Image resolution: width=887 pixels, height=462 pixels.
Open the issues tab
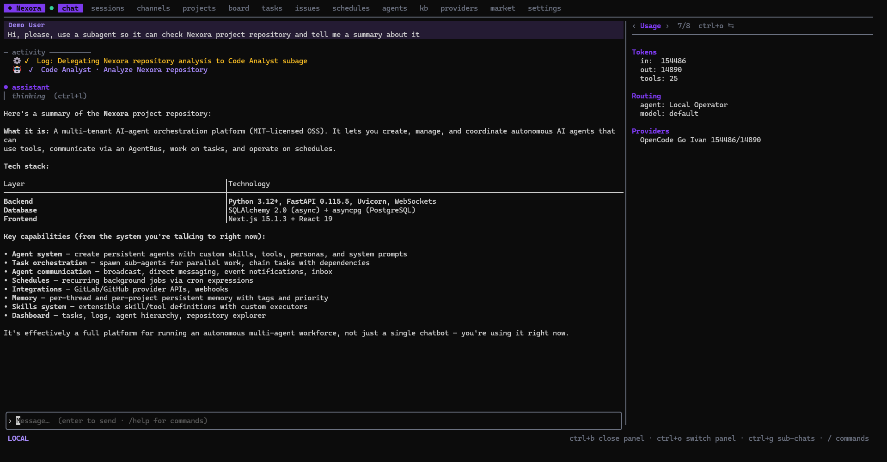(307, 8)
